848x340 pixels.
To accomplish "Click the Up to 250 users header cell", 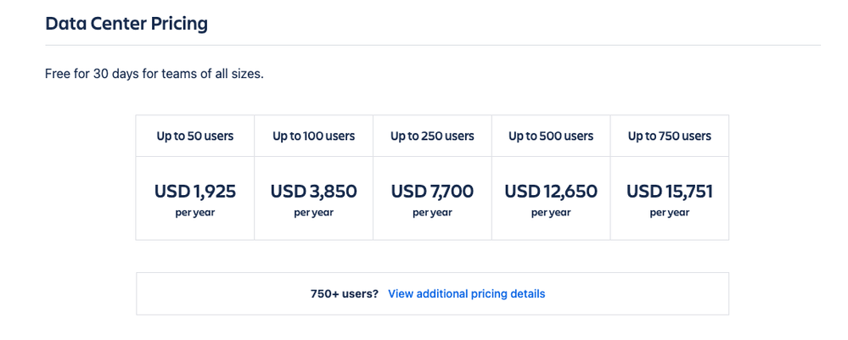I will (432, 136).
